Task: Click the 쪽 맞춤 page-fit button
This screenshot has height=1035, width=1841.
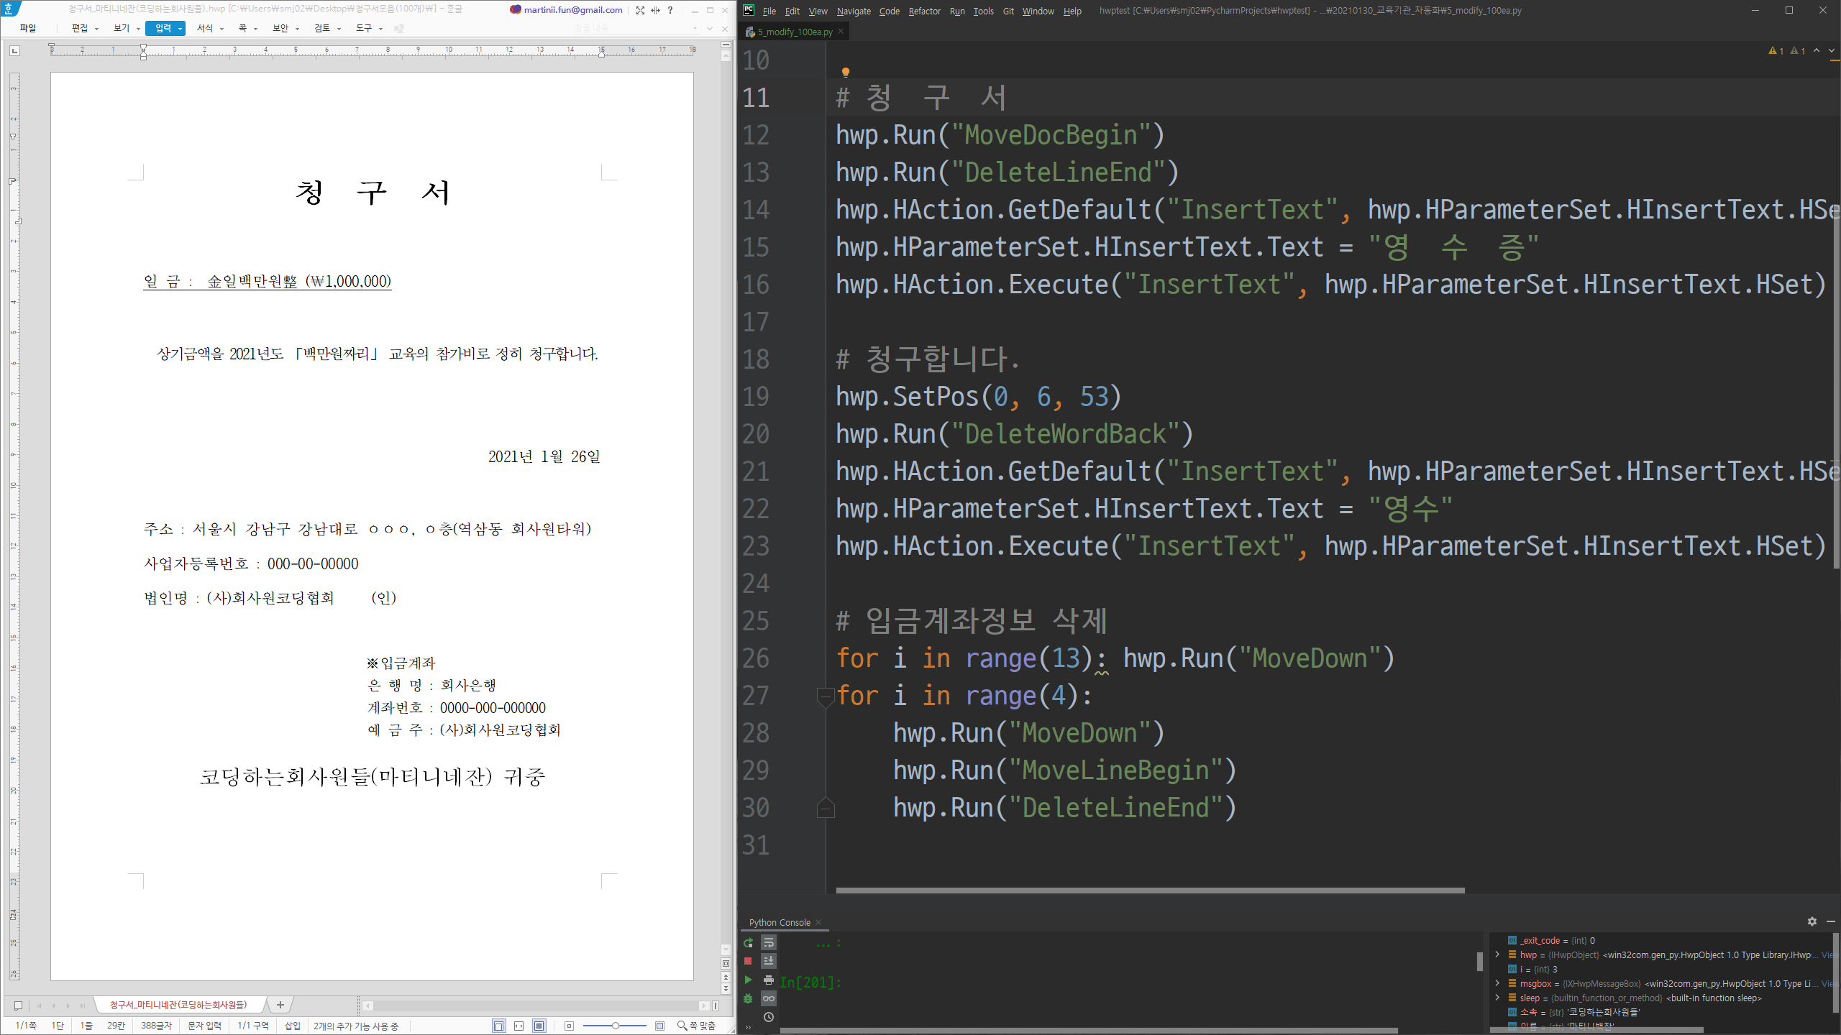Action: pos(696,1026)
